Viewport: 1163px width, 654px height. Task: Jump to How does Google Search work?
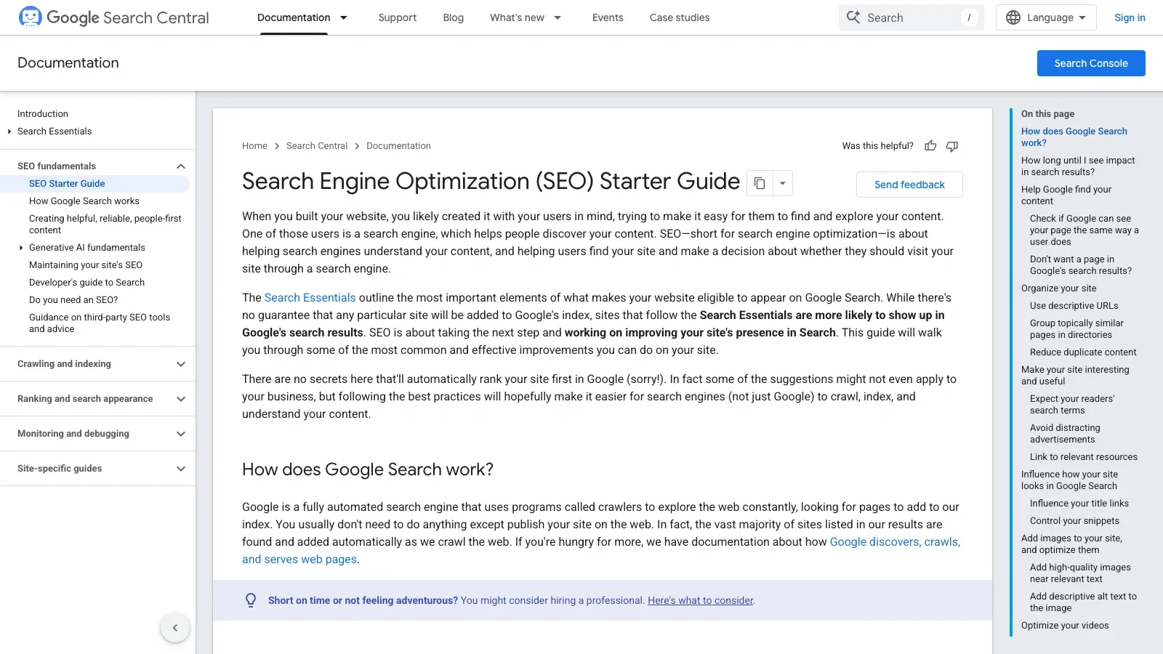coord(1074,137)
